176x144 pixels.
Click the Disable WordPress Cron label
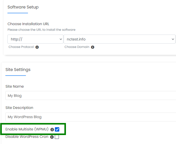coord(27,137)
